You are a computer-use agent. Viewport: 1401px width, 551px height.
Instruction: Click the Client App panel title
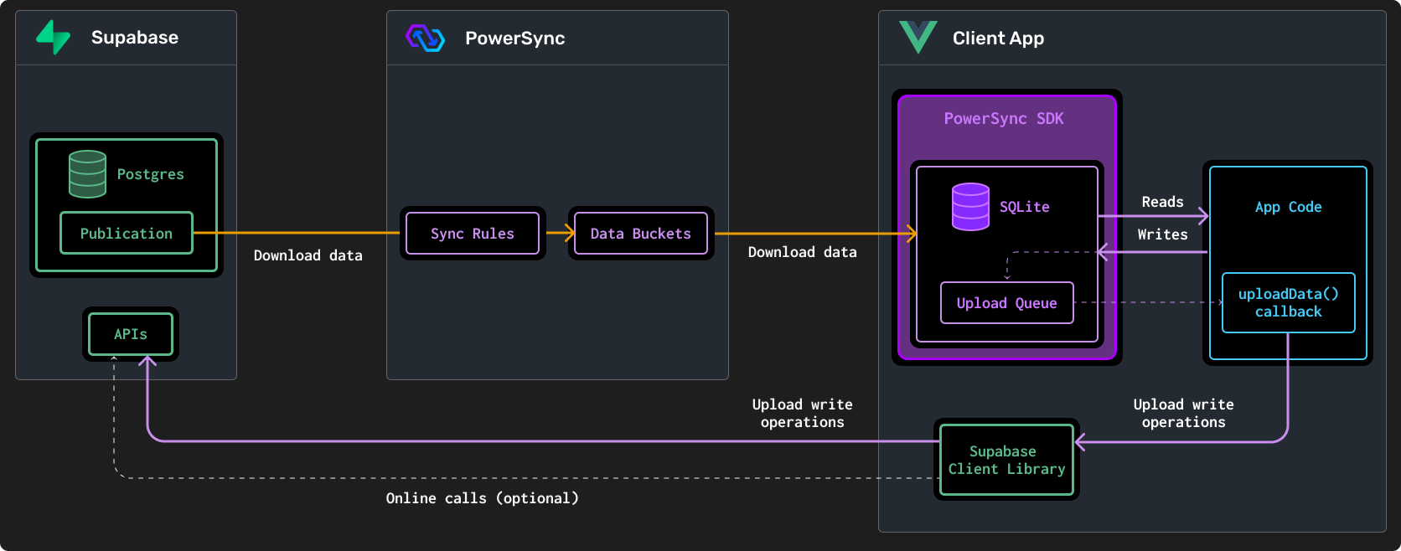point(998,38)
